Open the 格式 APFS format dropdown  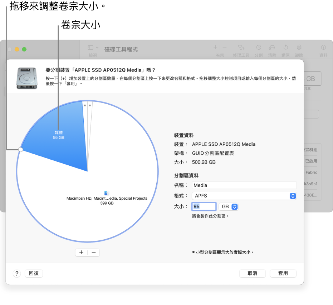(244, 196)
